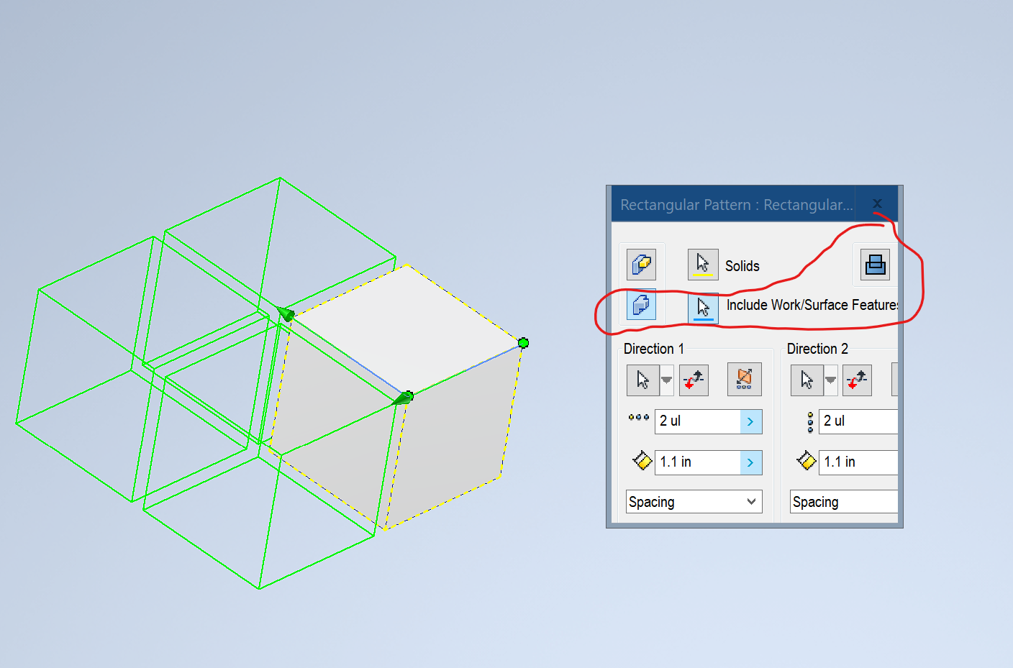Image resolution: width=1013 pixels, height=668 pixels.
Task: Flip Direction 1 with the red arrows icon
Action: pos(694,380)
